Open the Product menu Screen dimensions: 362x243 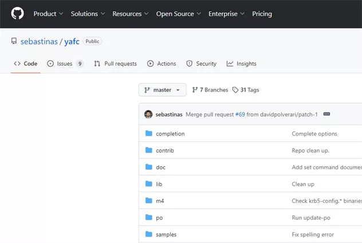pyautogui.click(x=48, y=14)
